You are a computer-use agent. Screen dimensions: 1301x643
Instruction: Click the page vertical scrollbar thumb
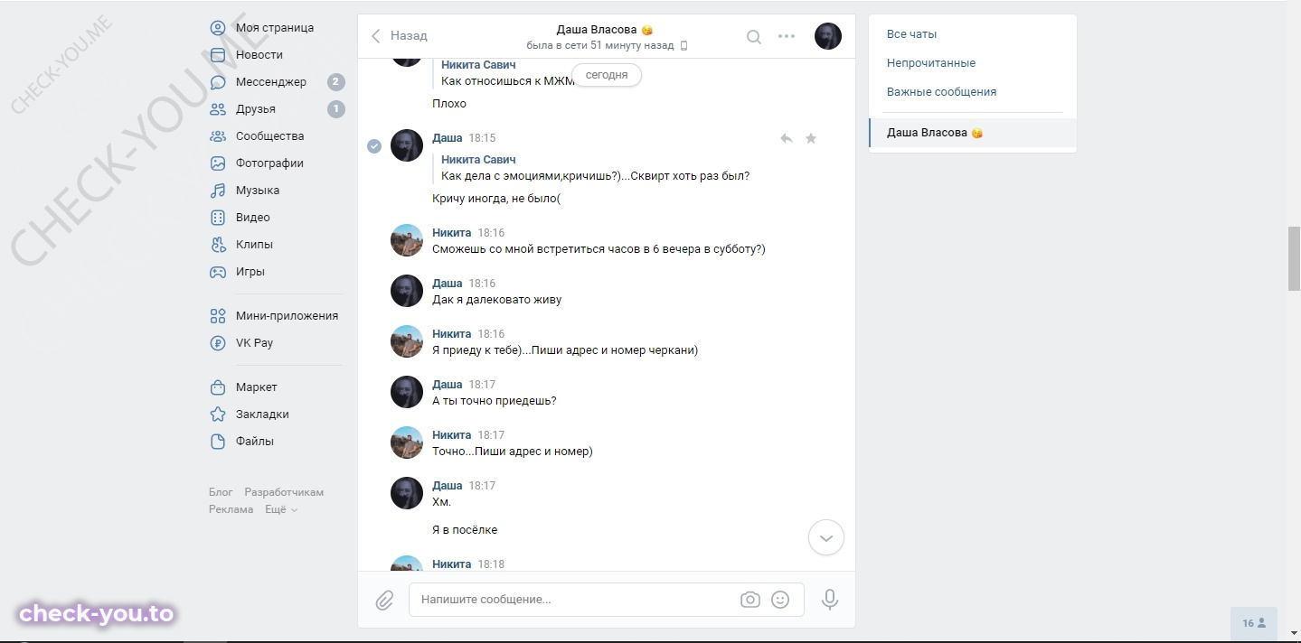1294,258
